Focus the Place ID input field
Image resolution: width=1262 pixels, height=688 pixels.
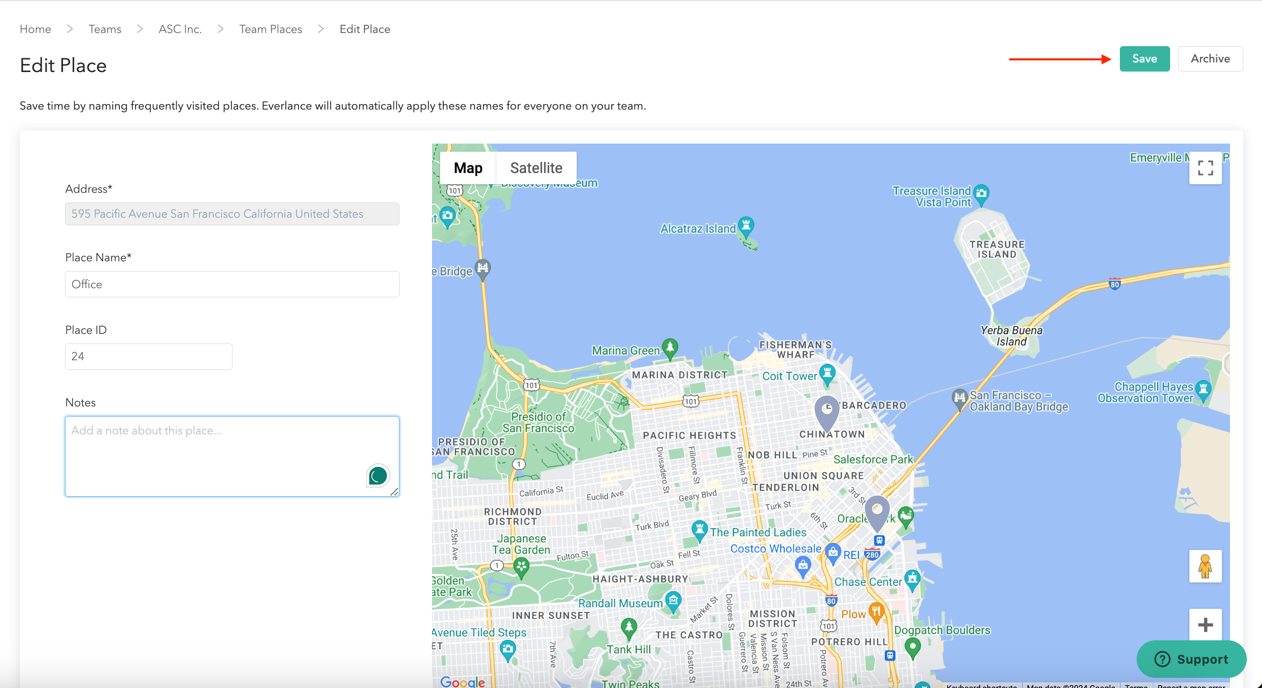148,356
